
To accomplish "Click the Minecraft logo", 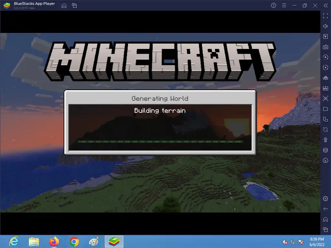I will 160,61.
